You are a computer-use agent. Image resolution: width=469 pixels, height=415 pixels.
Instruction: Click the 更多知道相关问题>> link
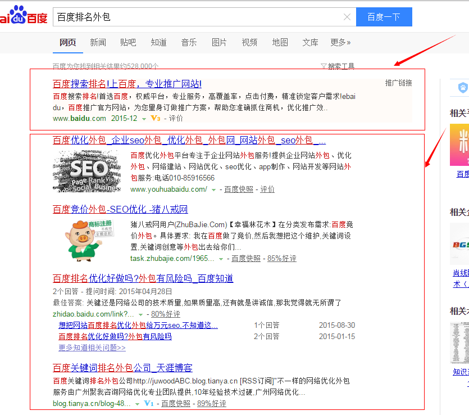pos(92,348)
